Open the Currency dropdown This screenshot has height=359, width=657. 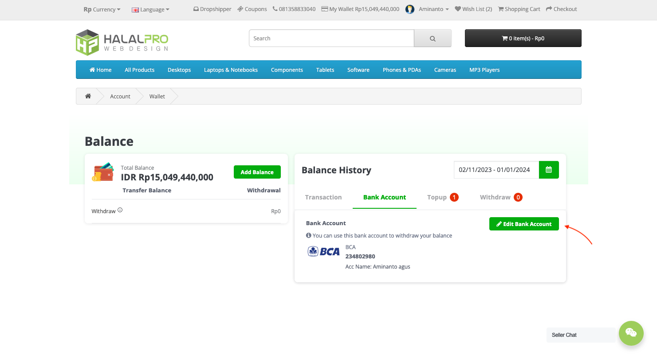(x=102, y=9)
